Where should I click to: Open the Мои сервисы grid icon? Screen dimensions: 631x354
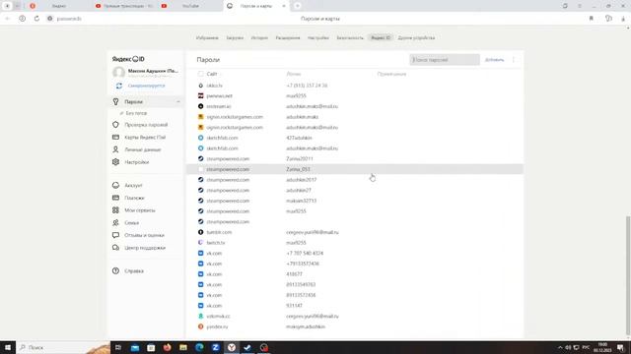click(116, 210)
